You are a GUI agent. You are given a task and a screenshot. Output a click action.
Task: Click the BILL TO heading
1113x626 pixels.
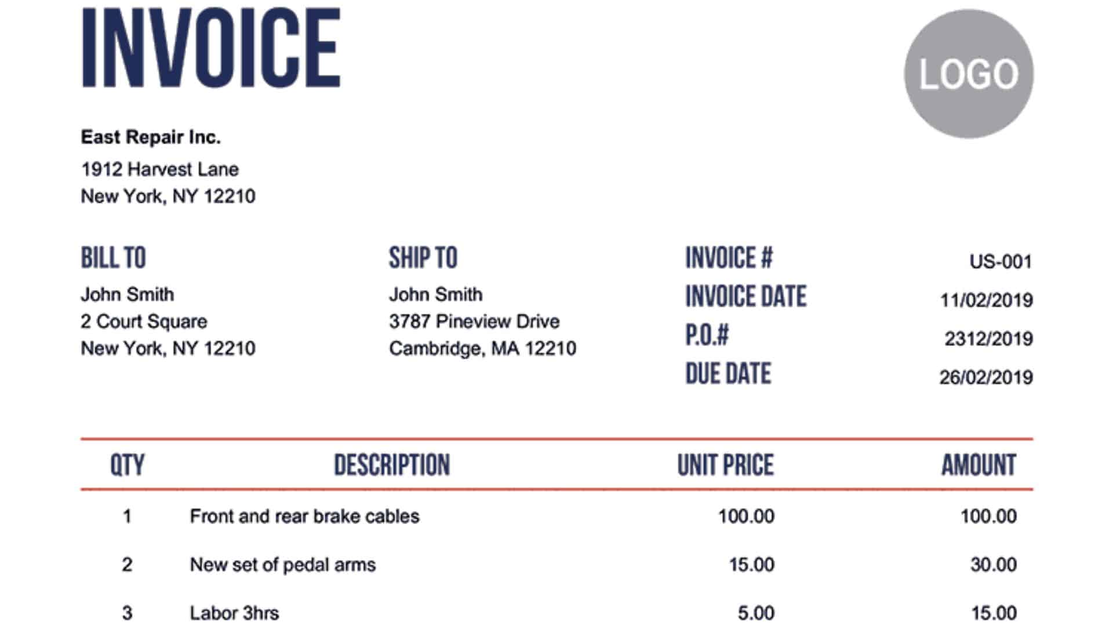coord(114,258)
